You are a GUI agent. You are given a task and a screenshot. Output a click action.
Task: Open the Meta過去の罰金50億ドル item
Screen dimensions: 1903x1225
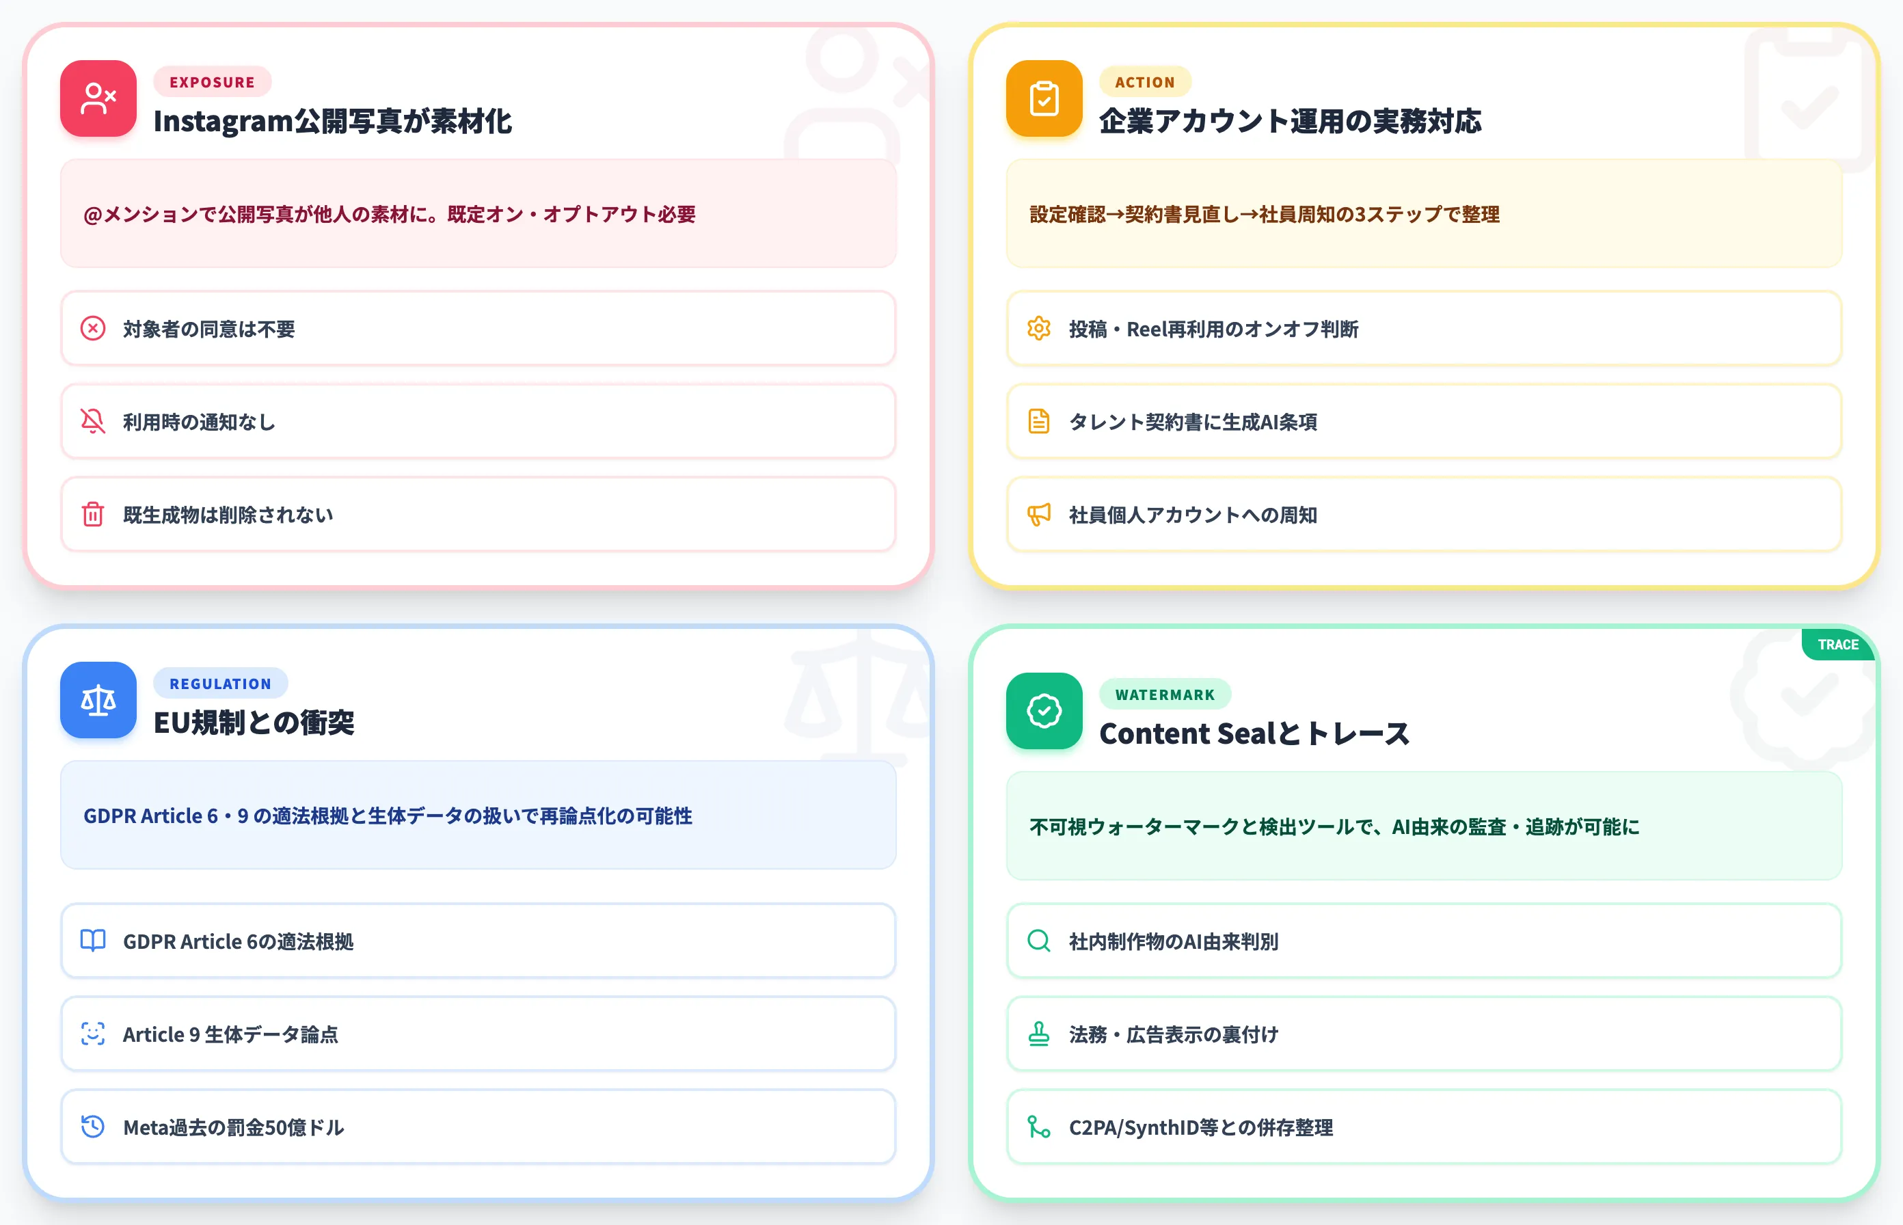(478, 1127)
